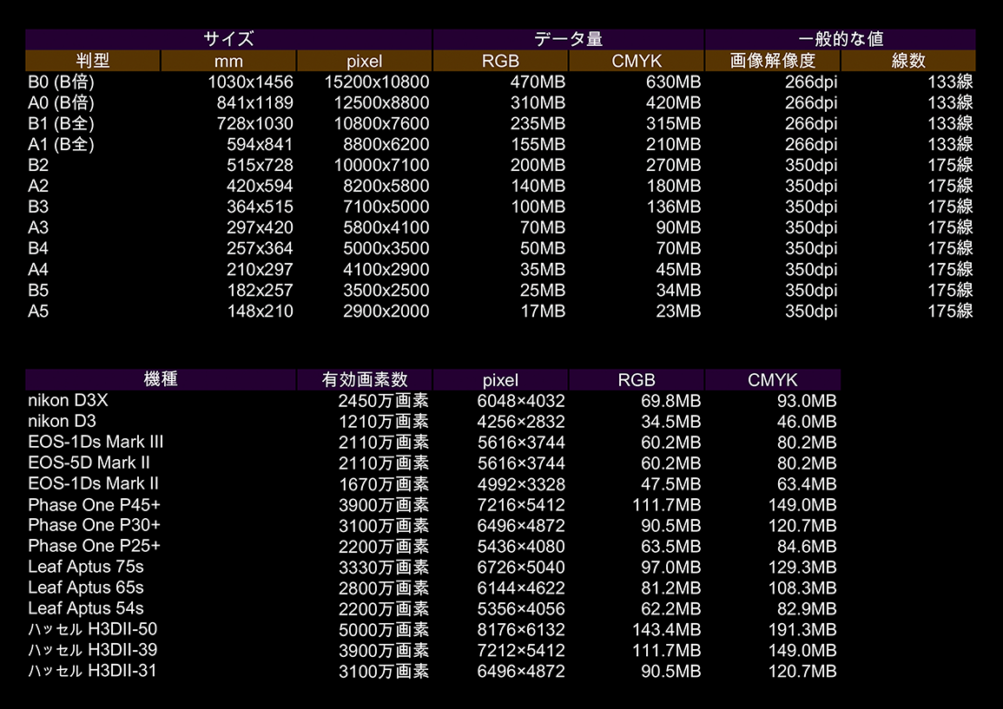Click the 34MB CMYK cell
This screenshot has height=709, width=1003.
coord(679,290)
